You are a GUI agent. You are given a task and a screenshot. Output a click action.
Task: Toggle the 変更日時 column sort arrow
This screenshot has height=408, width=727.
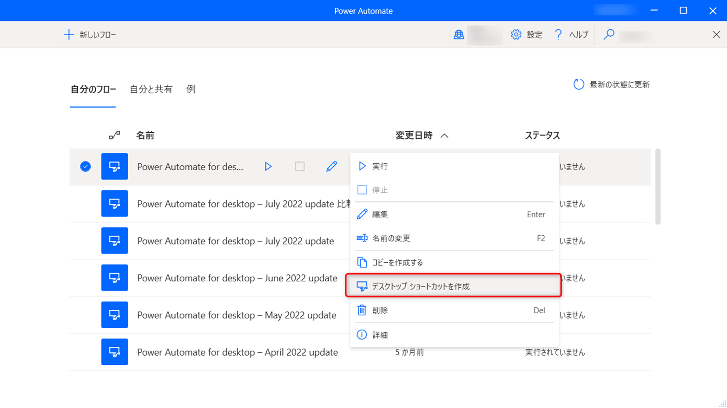[x=445, y=135]
